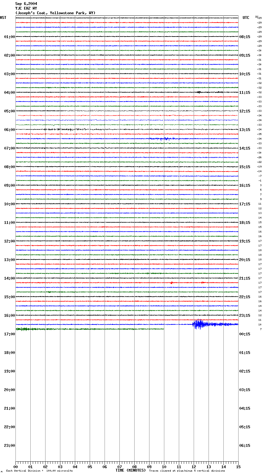This screenshot has width=263, height=475.
Task: Click the '15' minute label on bottom axis
Action: pos(238,467)
